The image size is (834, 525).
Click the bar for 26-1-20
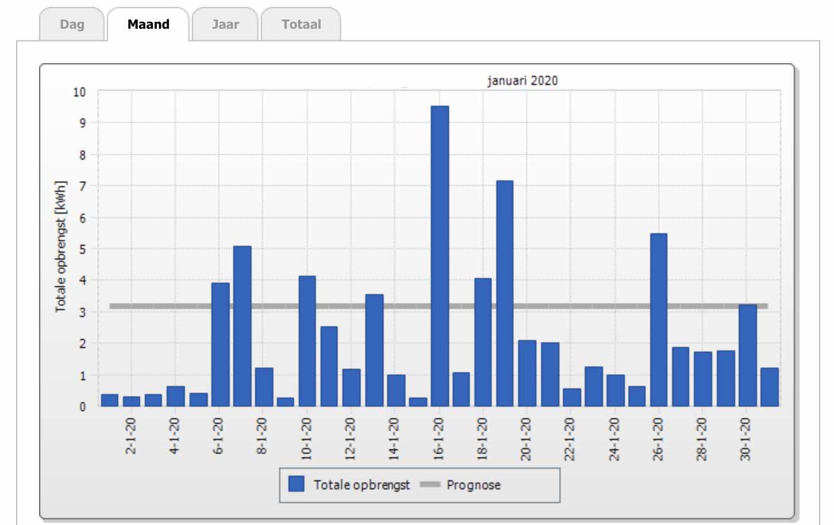tap(658, 320)
